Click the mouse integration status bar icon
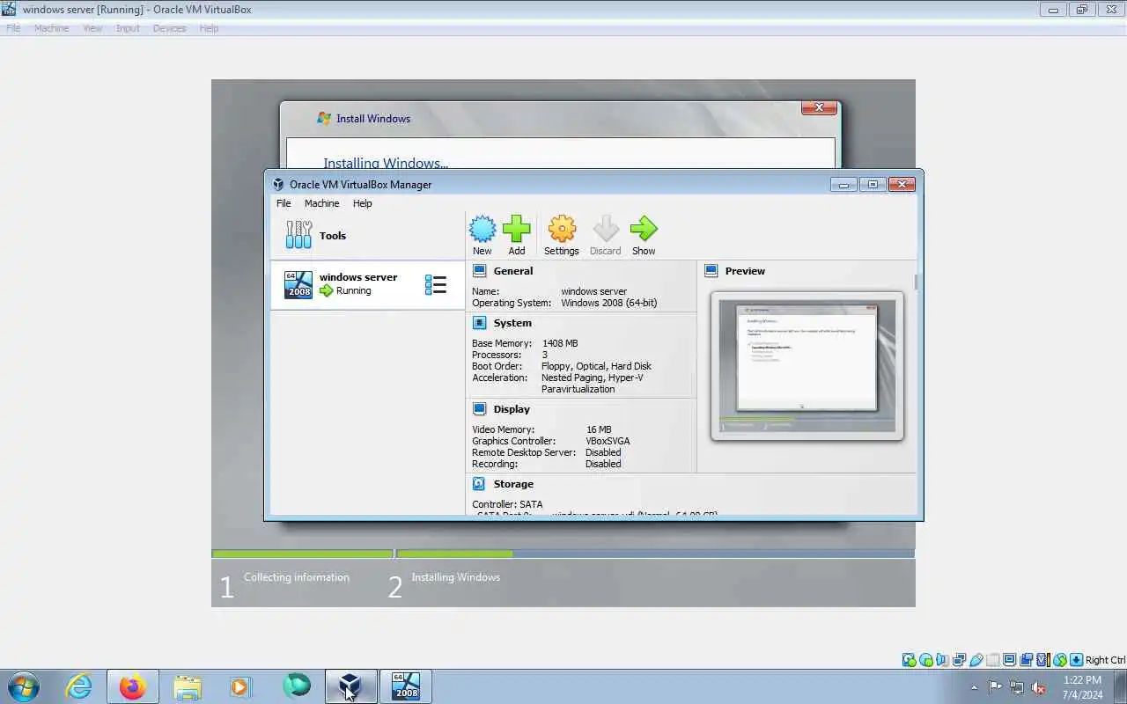1127x704 pixels. [x=1060, y=660]
